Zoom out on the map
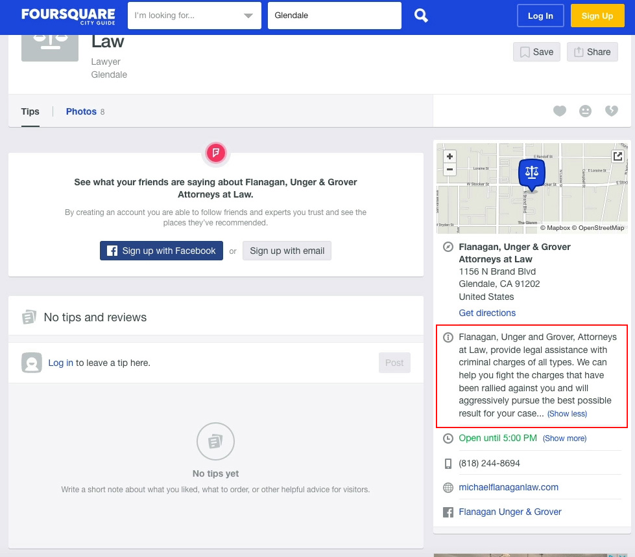The height and width of the screenshot is (557, 635). 450,170
